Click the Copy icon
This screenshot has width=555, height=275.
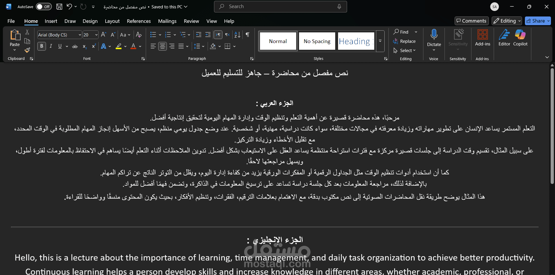point(27,41)
